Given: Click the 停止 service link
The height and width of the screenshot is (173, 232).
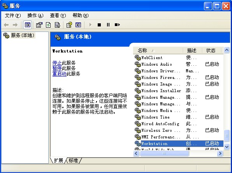Looking at the screenshot, I should point(57,63).
